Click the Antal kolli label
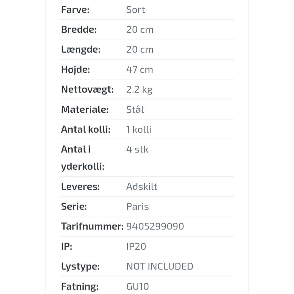 (86, 129)
